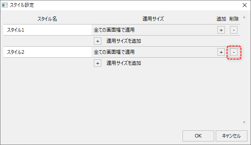Select the スタイル1 name field
This screenshot has height=145, width=251.
[48, 30]
